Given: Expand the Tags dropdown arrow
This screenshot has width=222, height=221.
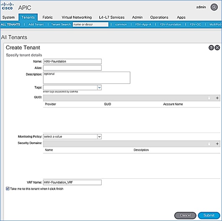Looking at the screenshot, I should pos(99,87).
